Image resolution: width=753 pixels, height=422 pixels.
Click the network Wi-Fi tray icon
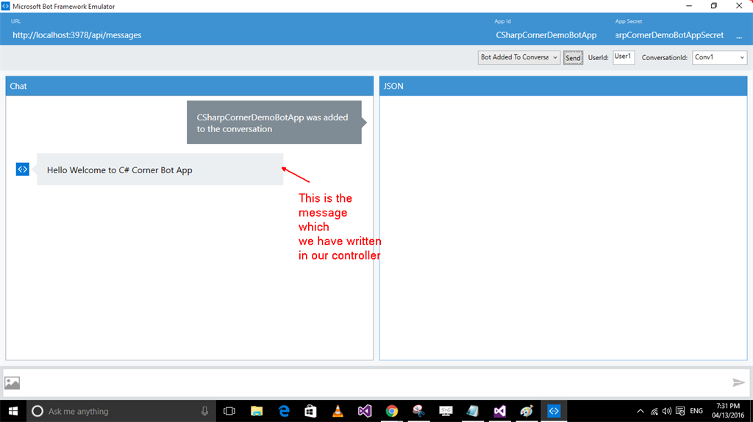tap(654, 411)
